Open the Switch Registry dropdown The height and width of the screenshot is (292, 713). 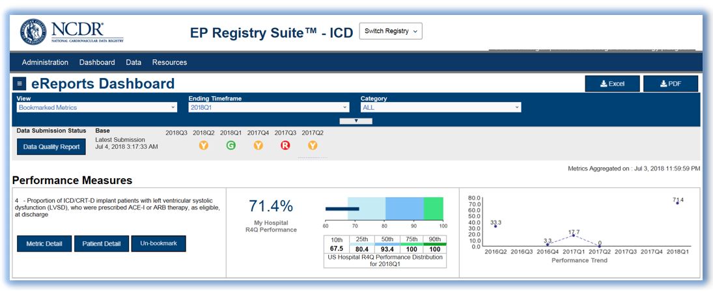click(x=391, y=31)
